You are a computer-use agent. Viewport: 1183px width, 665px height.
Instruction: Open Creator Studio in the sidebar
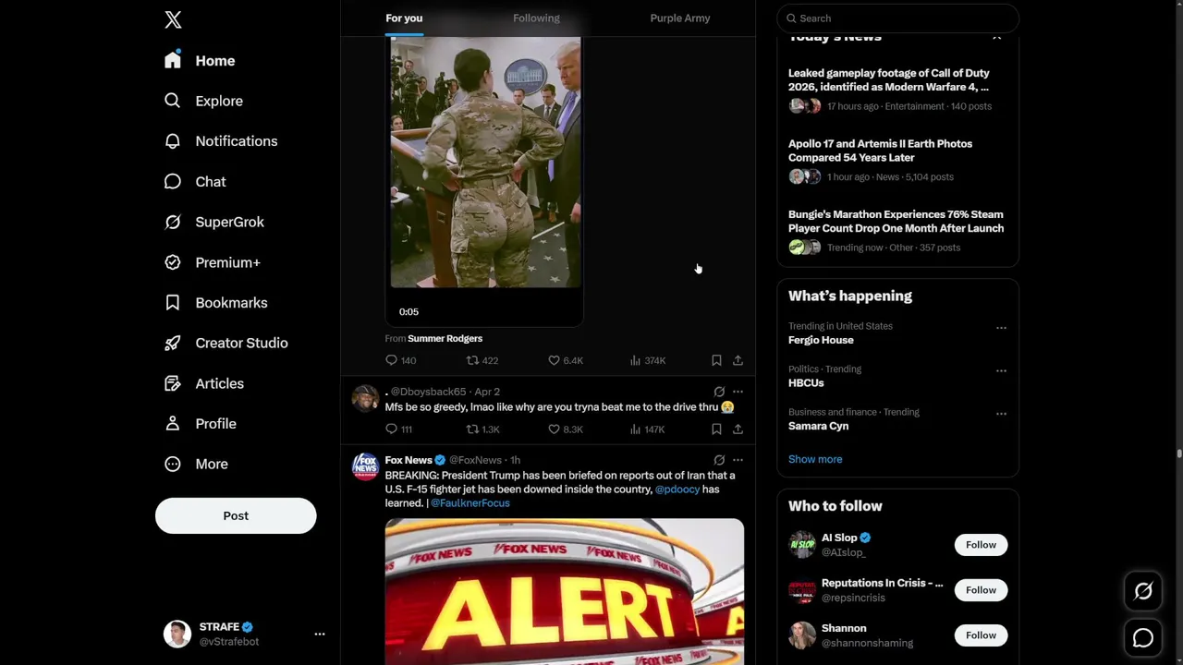point(227,343)
